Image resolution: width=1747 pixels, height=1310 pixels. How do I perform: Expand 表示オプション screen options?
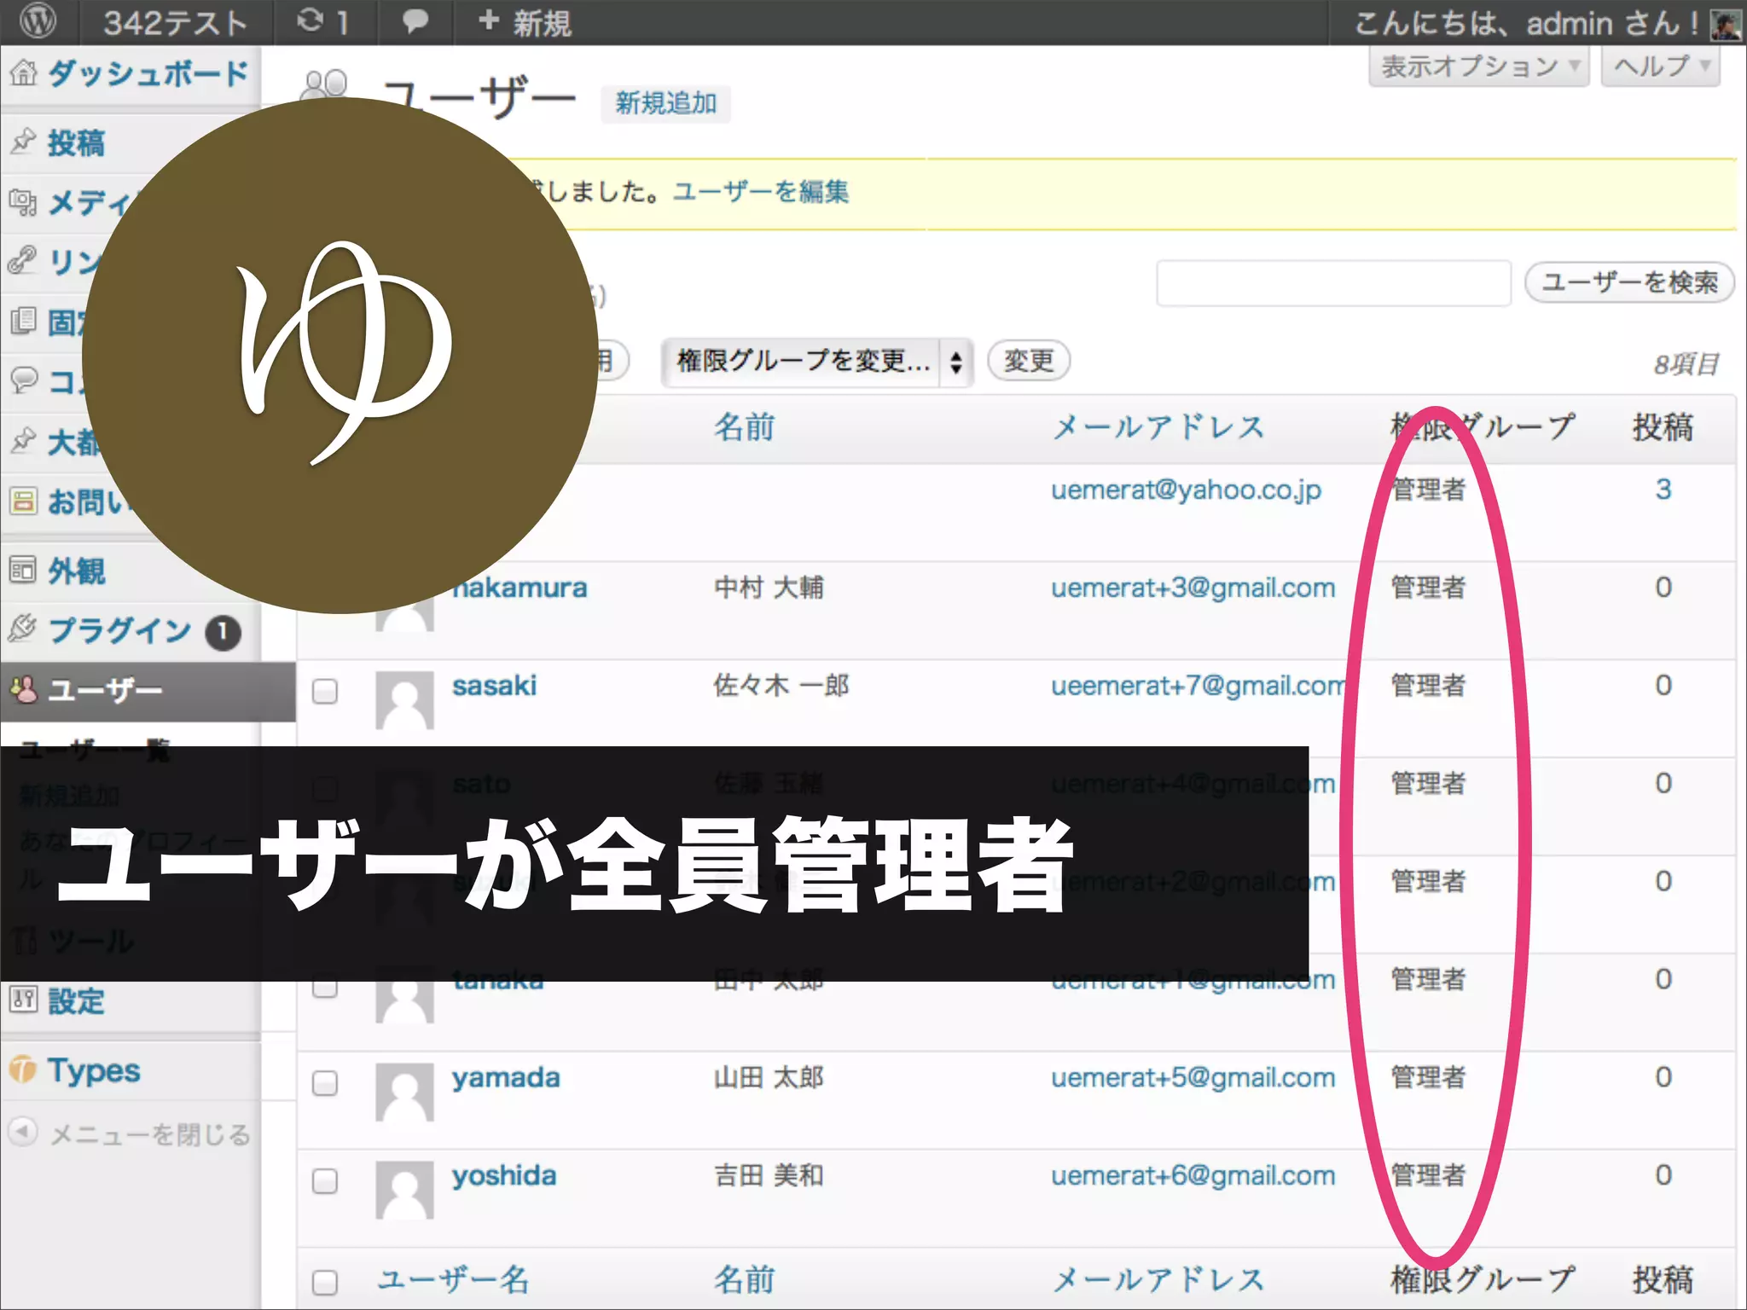click(x=1479, y=66)
